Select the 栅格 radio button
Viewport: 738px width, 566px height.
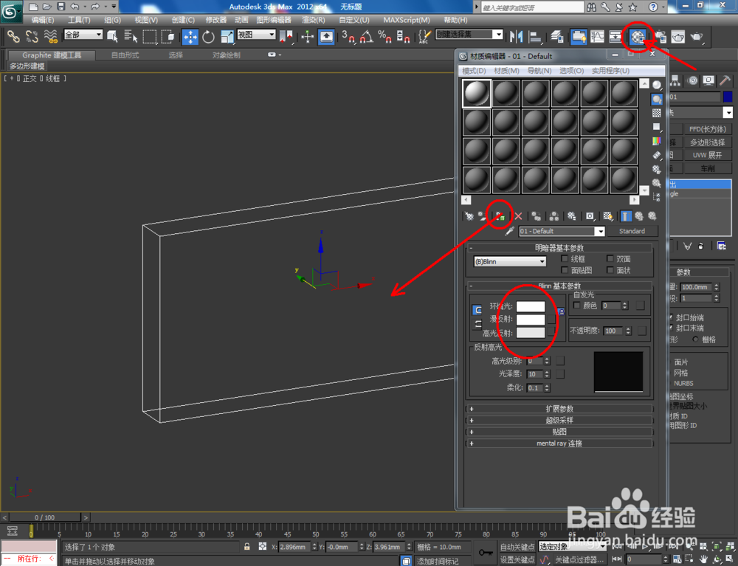pos(695,339)
